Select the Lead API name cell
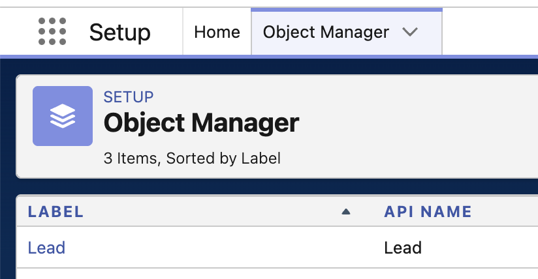The height and width of the screenshot is (279, 538). pyautogui.click(x=403, y=248)
